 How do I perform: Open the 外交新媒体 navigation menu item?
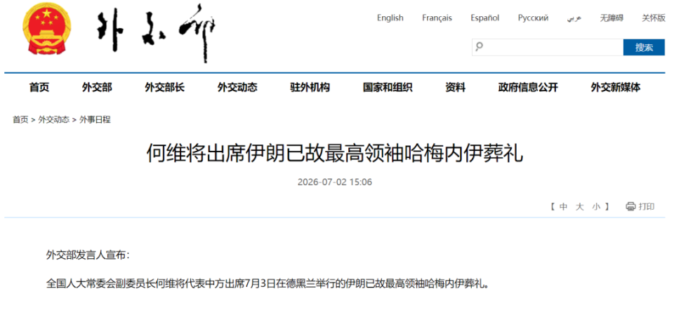616,88
